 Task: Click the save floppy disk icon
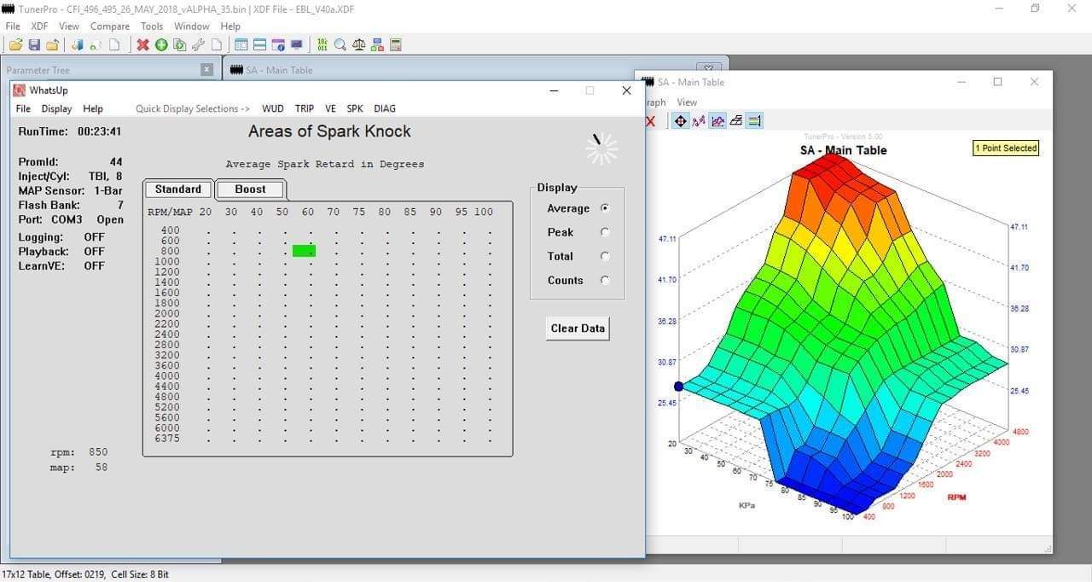pyautogui.click(x=34, y=44)
